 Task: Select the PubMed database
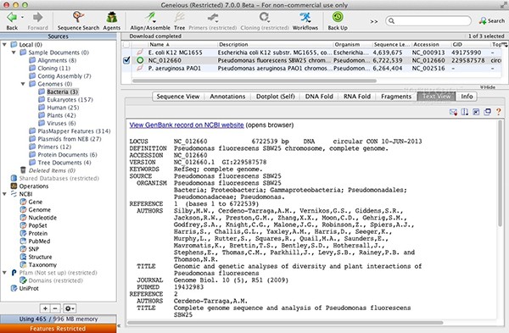pyautogui.click(x=35, y=241)
